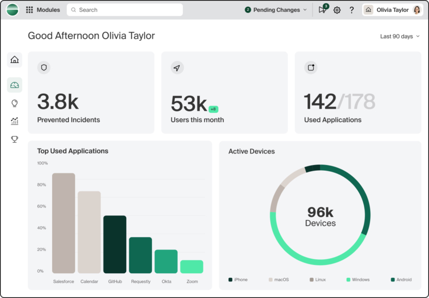Open the lightbulb insights sidebar icon

coord(14,103)
